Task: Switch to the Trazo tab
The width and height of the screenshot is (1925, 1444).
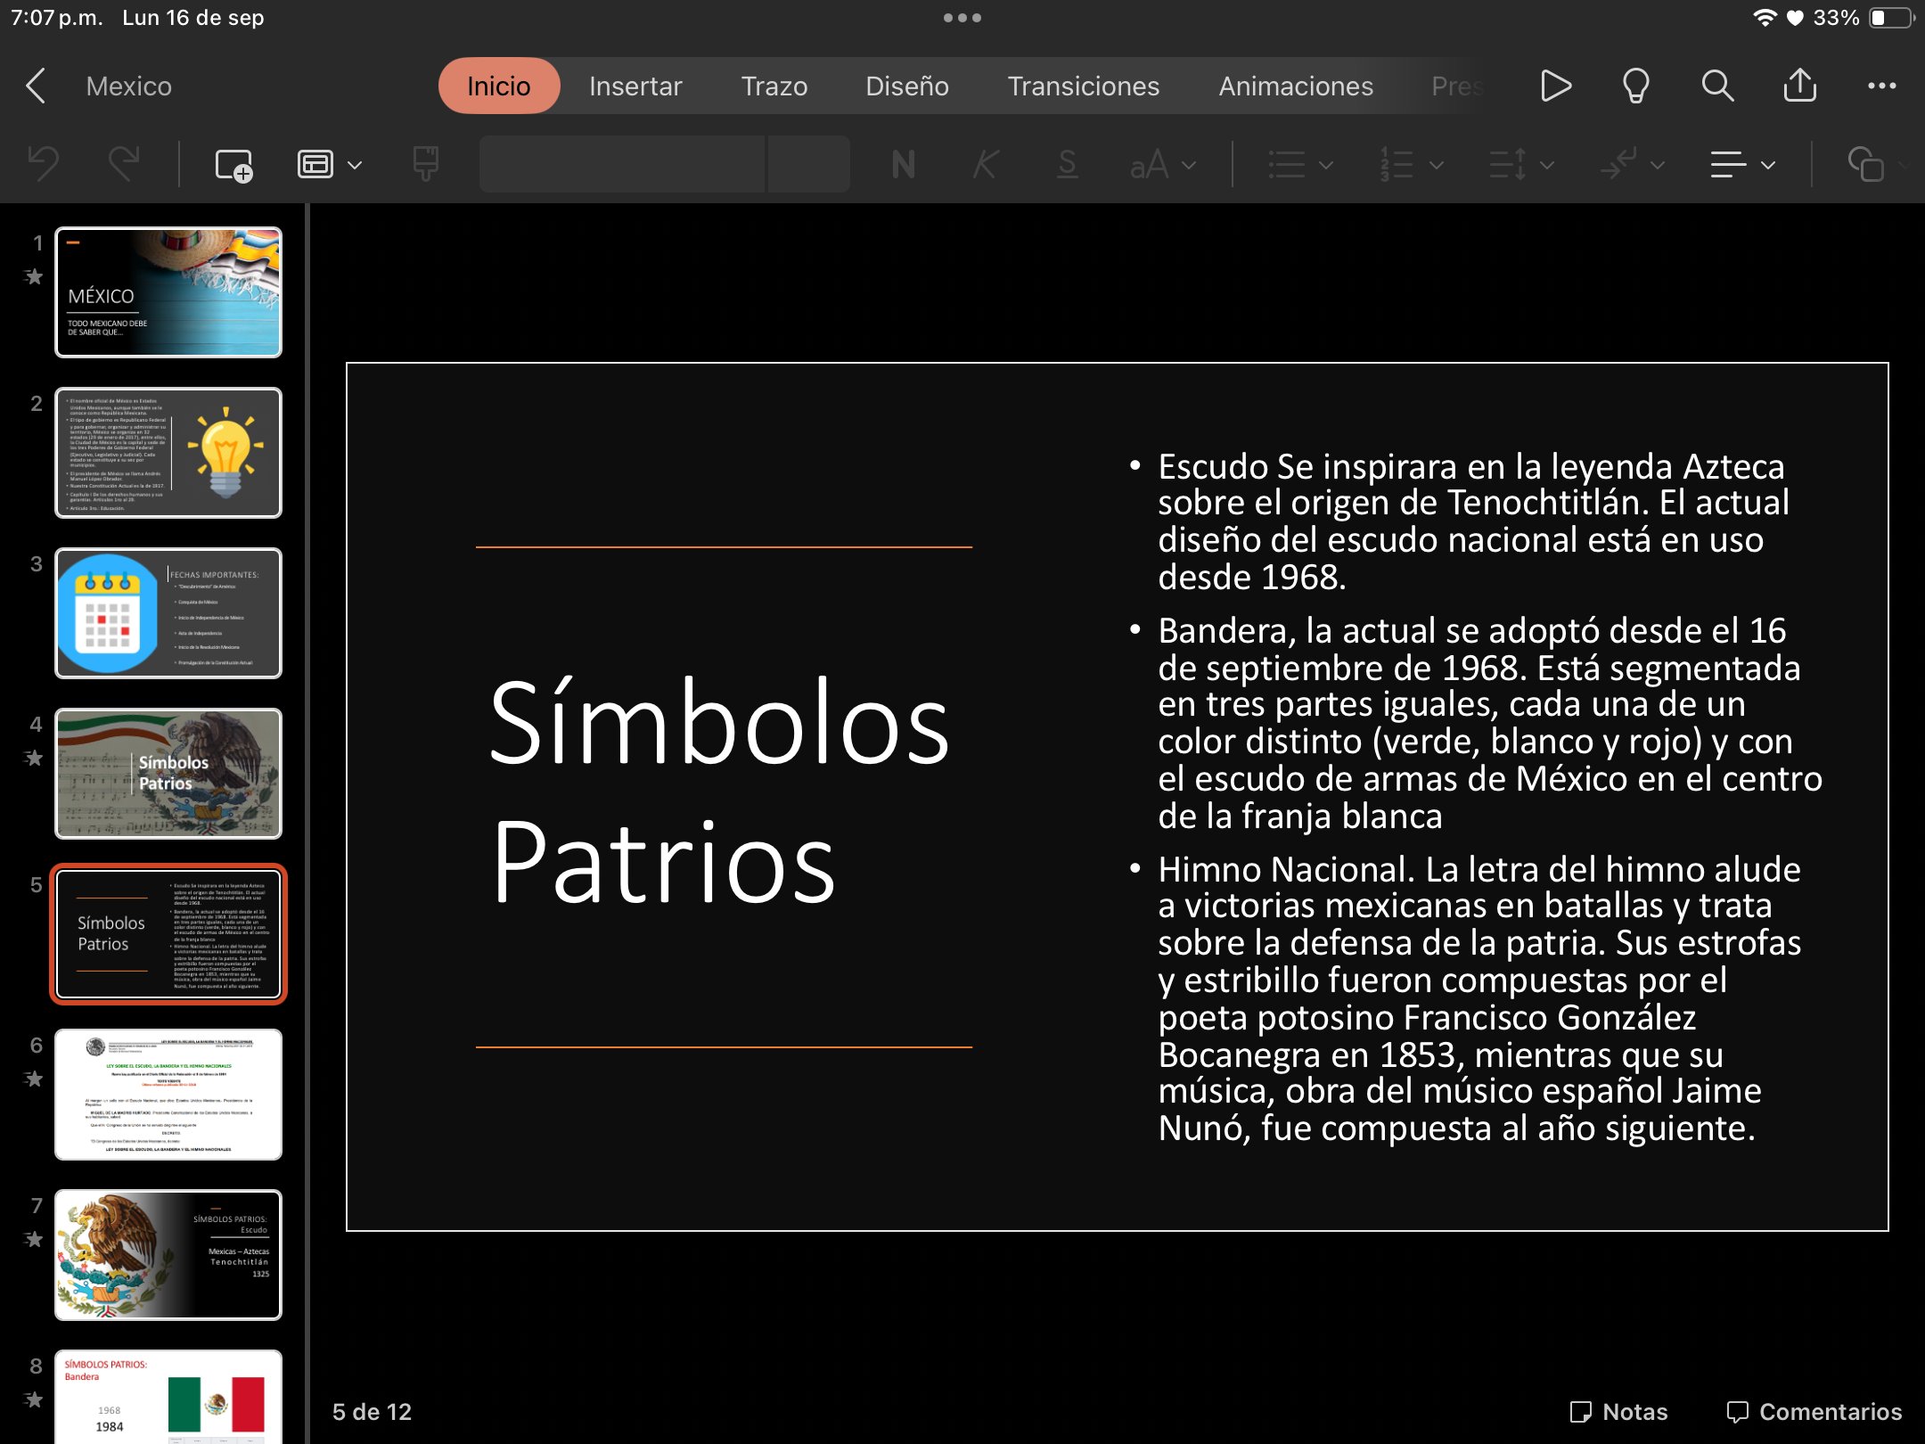Action: [774, 86]
